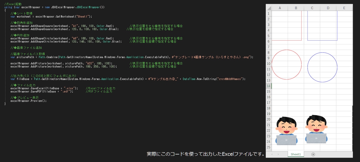Select column E header

click(344, 8)
